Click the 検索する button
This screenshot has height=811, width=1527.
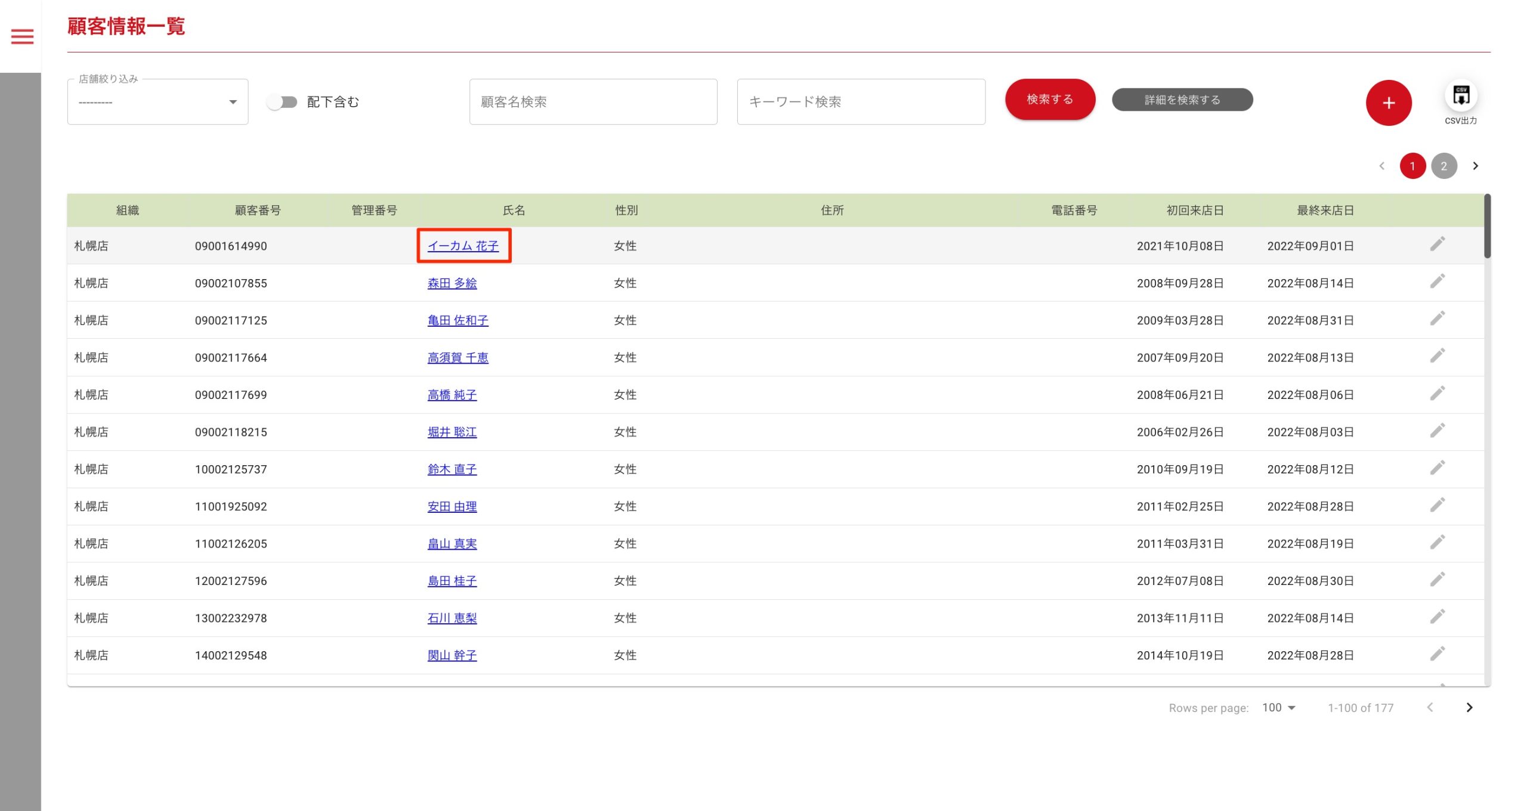[x=1049, y=99]
